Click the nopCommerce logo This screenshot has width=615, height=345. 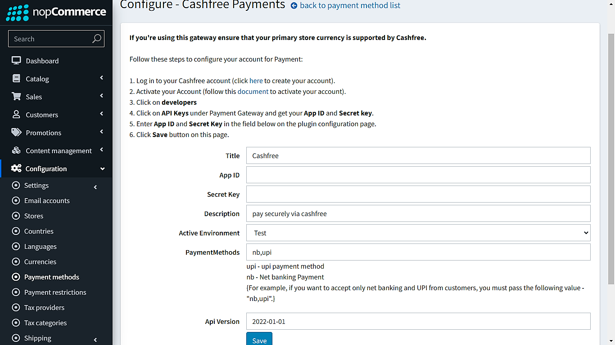(56, 12)
